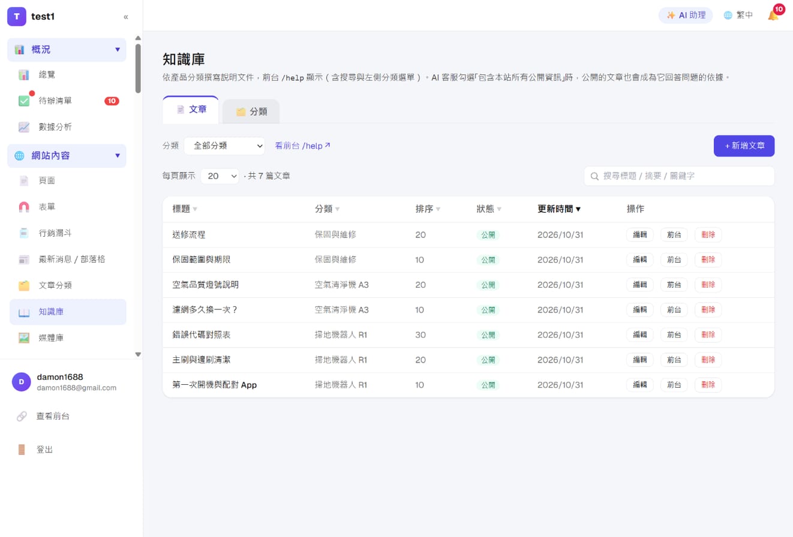Click the 新增文章 button

point(744,146)
